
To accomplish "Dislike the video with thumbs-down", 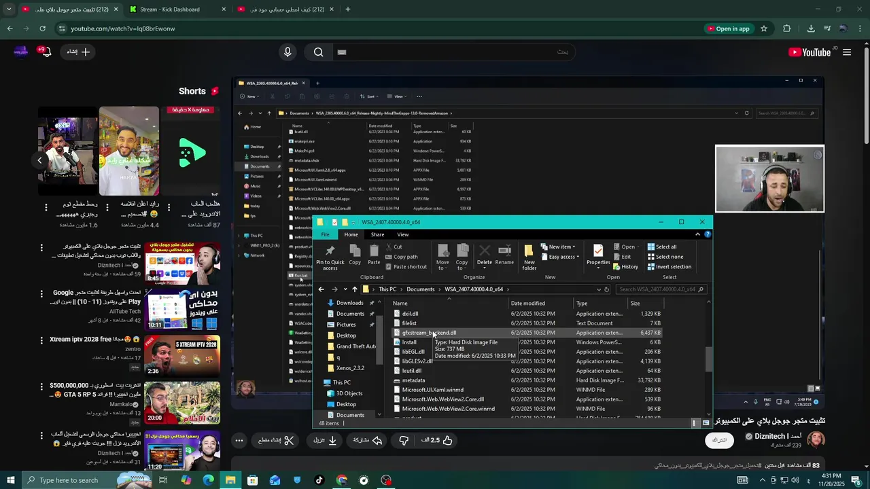I will pos(404,440).
